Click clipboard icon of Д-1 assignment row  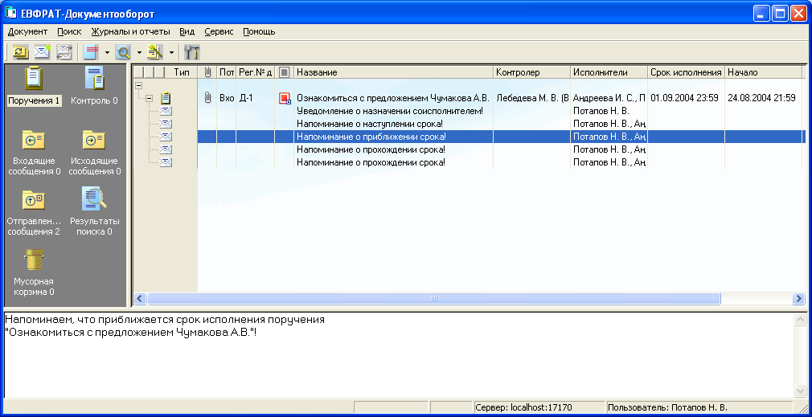point(166,98)
